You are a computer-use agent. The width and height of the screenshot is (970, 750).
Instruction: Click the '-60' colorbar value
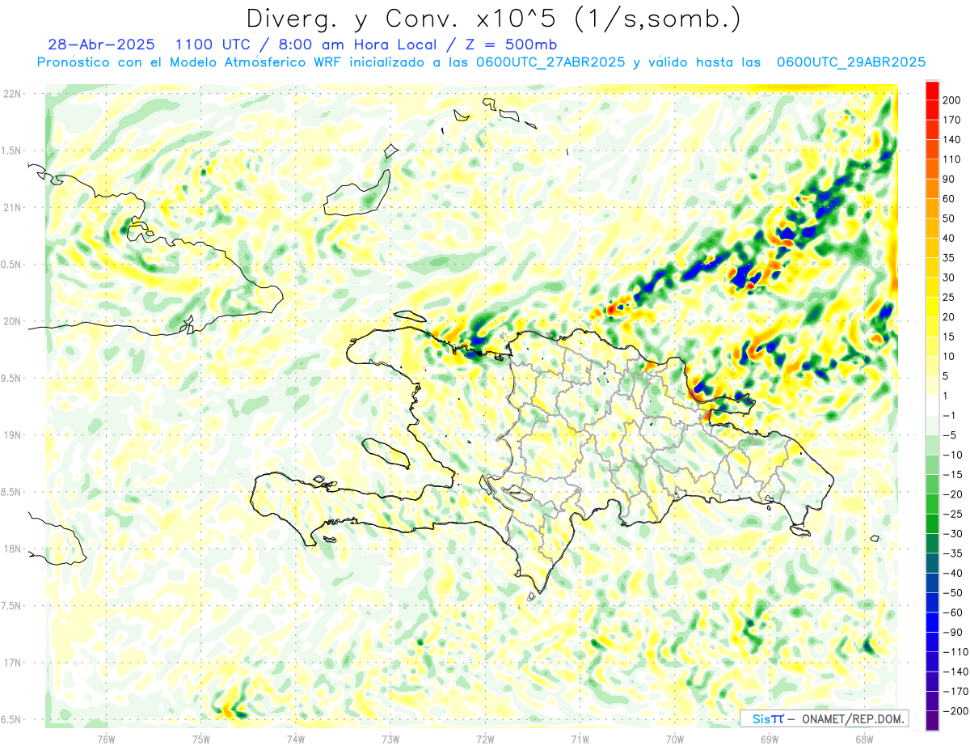pyautogui.click(x=952, y=613)
